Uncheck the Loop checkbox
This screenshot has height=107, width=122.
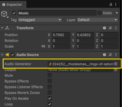point(50,104)
